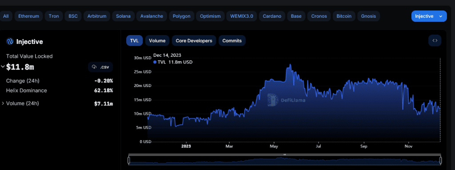455x170 pixels.
Task: Open the Injective chain dropdown
Action: (x=429, y=16)
